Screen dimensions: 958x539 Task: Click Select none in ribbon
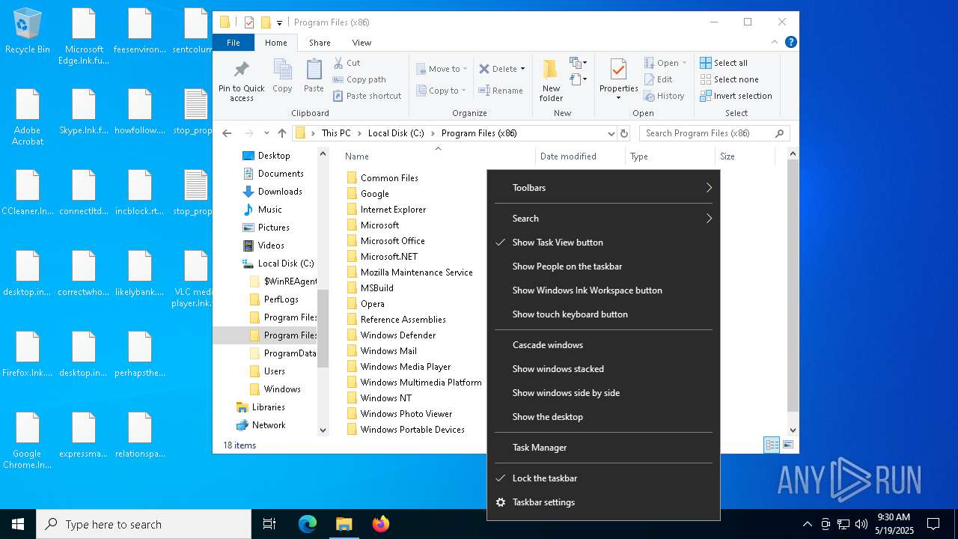(729, 79)
